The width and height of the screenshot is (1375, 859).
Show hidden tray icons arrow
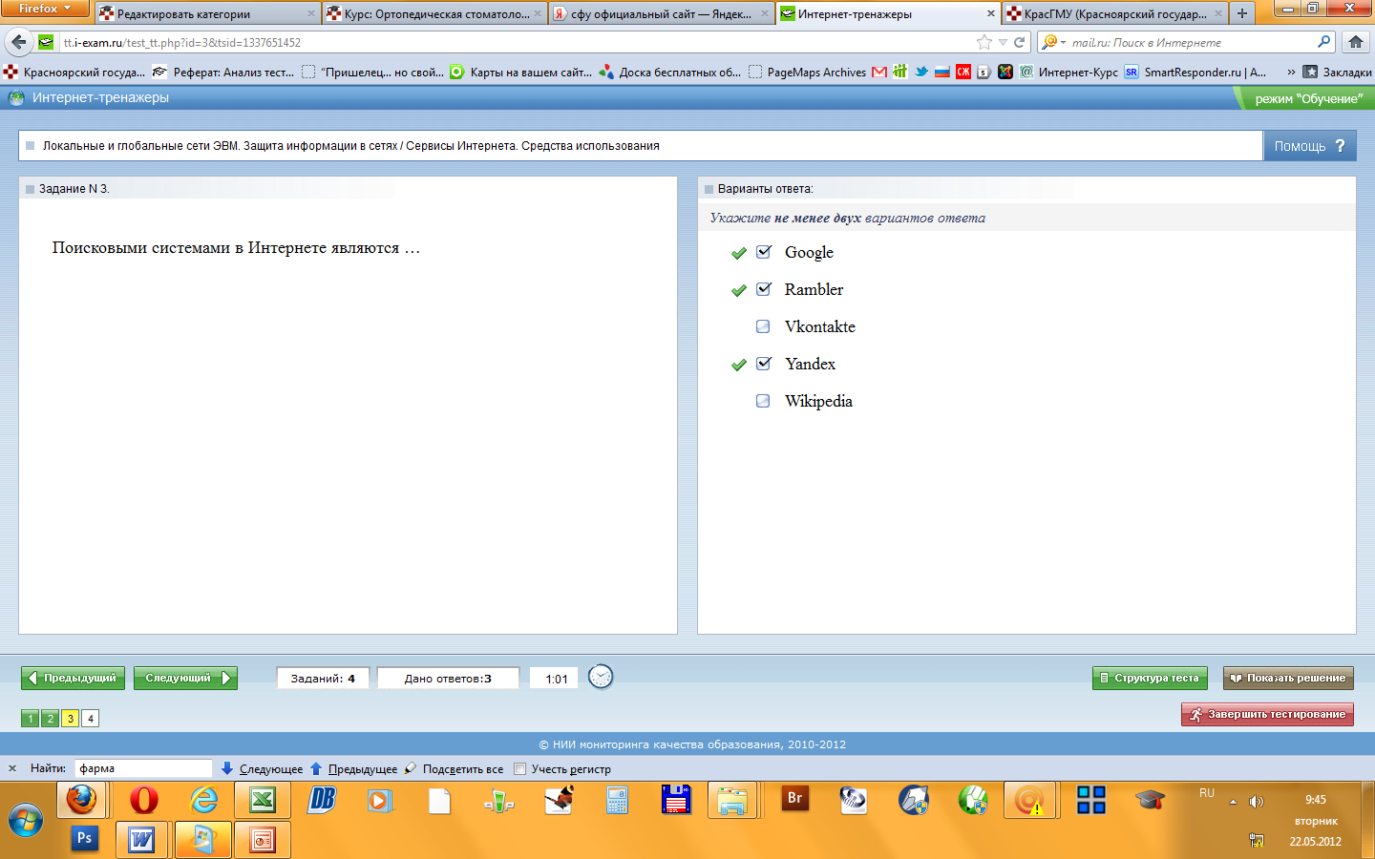(1233, 802)
